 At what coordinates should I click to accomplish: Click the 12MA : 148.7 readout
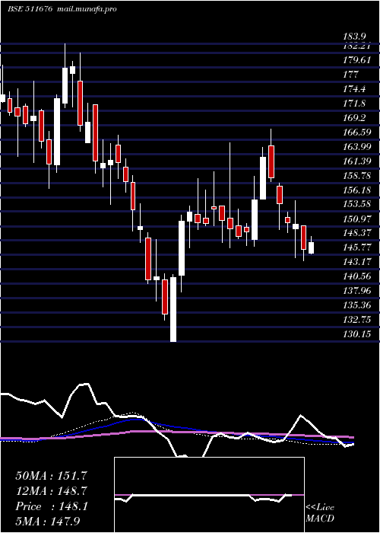52,491
